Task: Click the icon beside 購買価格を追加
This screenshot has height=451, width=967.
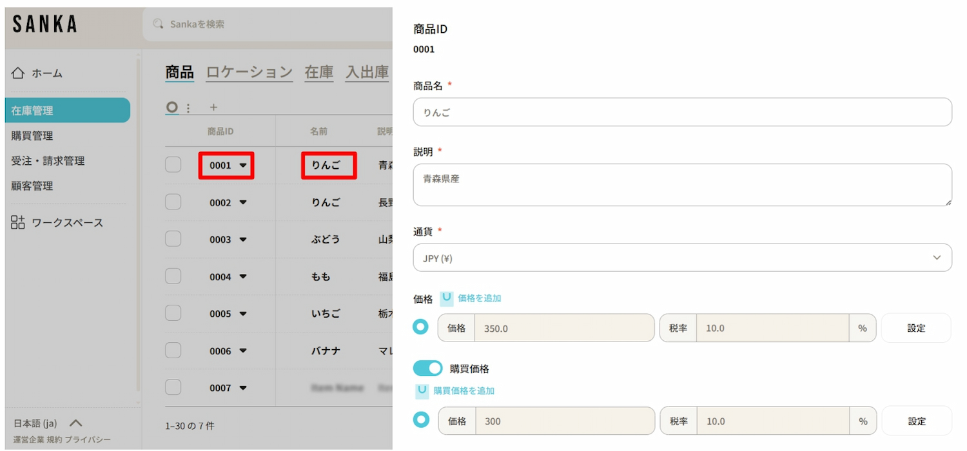Action: click(x=422, y=390)
